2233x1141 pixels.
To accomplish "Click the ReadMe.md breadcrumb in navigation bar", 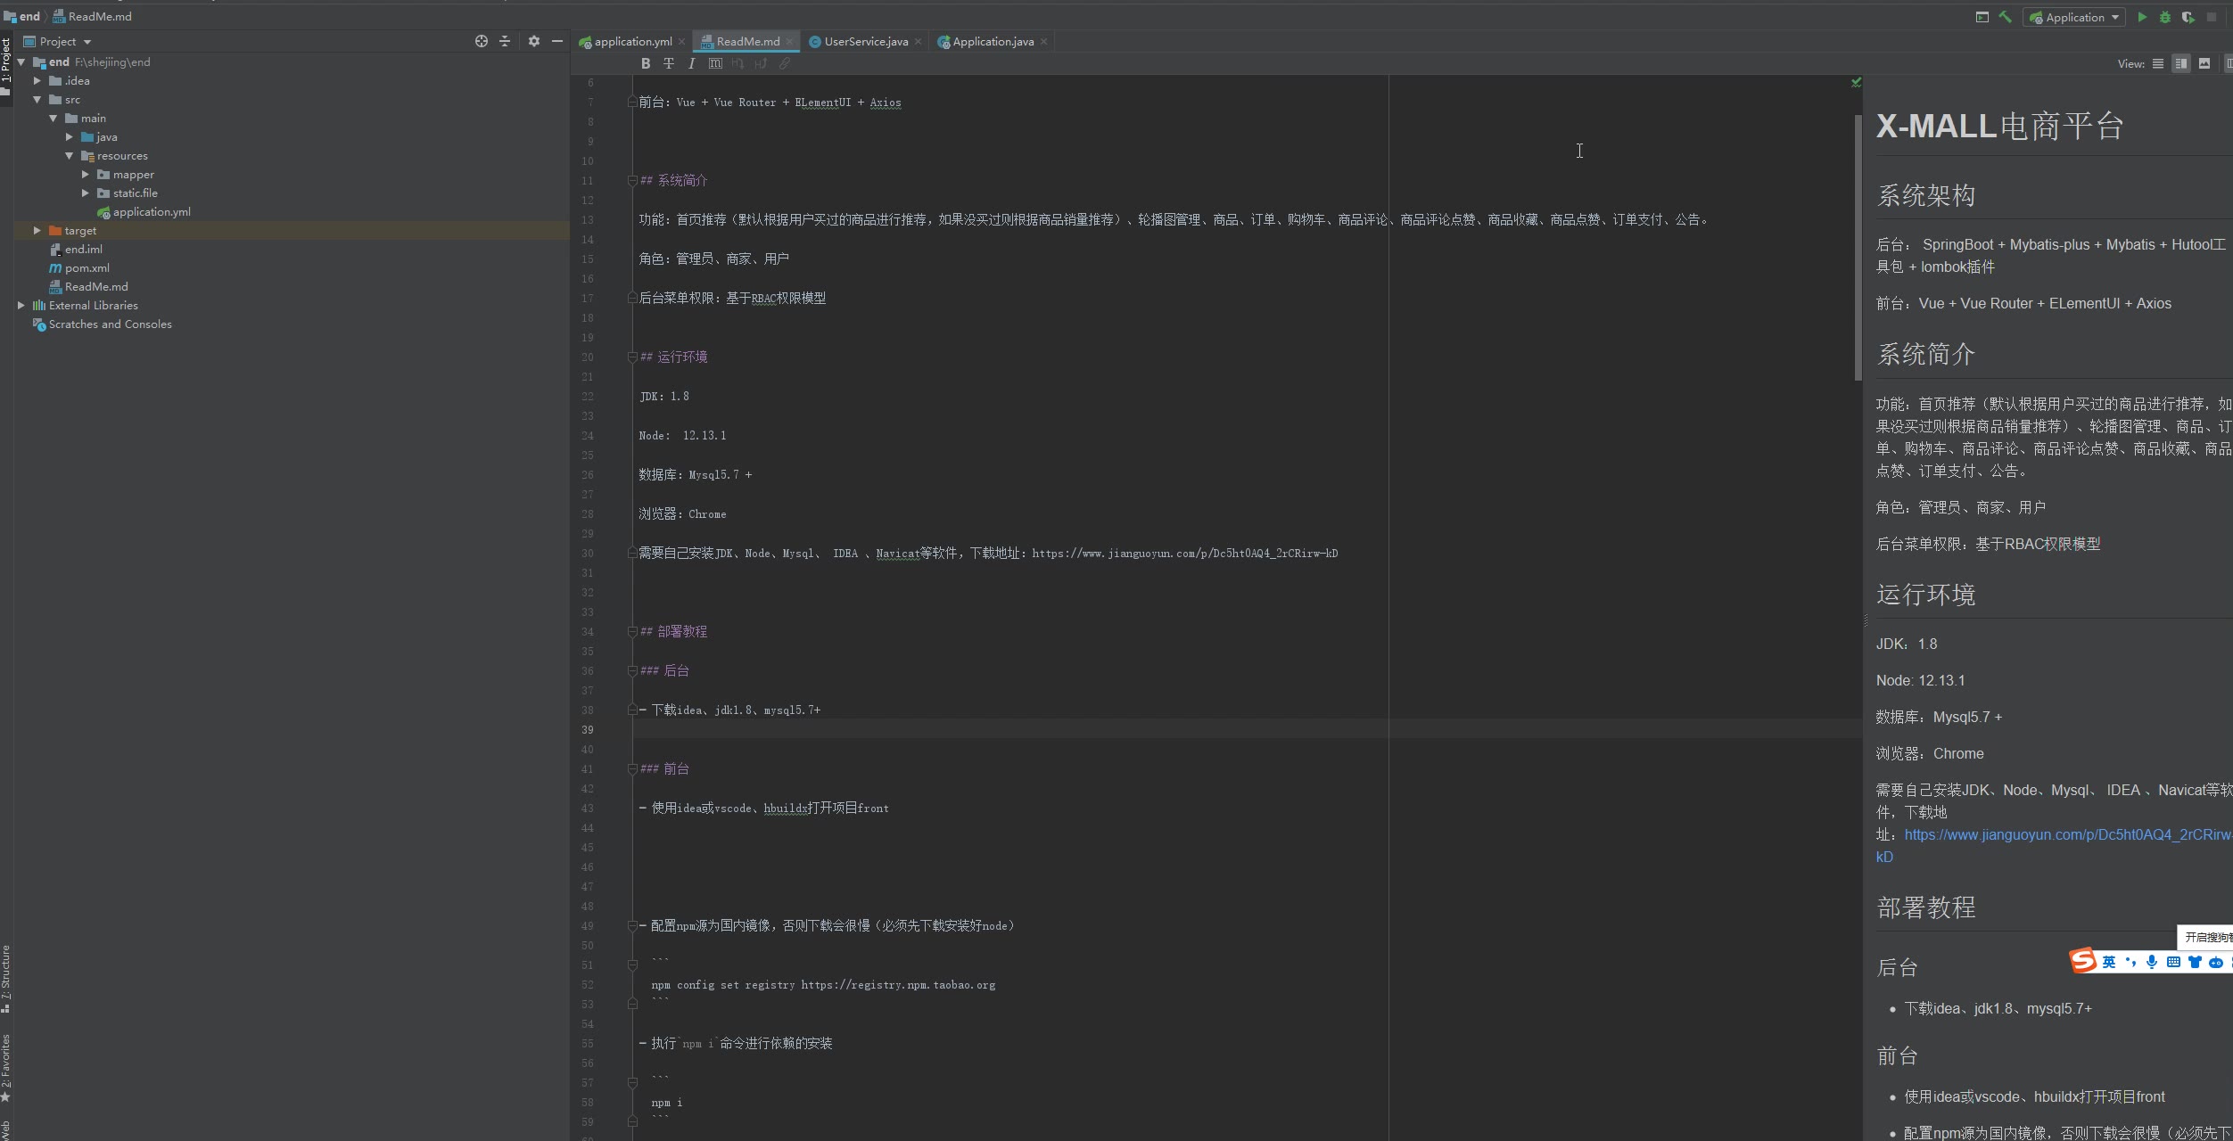I will [x=93, y=16].
